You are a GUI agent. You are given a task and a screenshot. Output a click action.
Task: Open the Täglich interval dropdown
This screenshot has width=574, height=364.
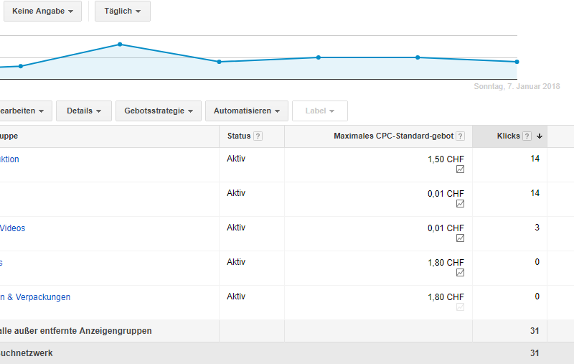122,11
